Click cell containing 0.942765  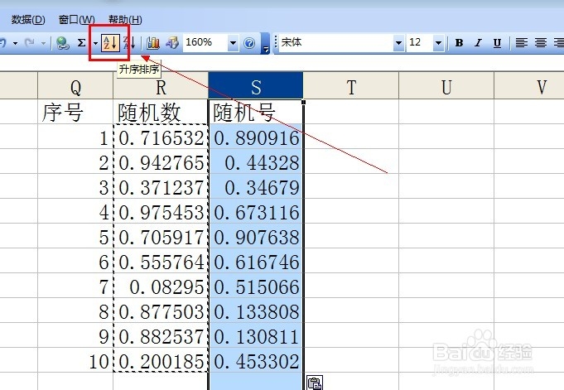click(161, 162)
